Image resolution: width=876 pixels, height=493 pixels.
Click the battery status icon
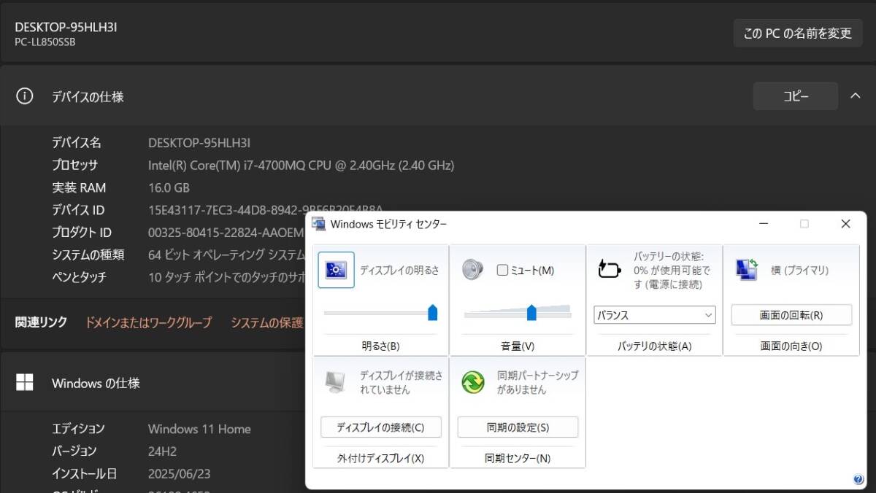pos(610,269)
